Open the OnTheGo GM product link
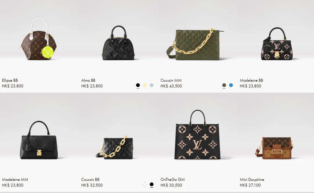Viewport: 314px width, 193px height. click(173, 180)
